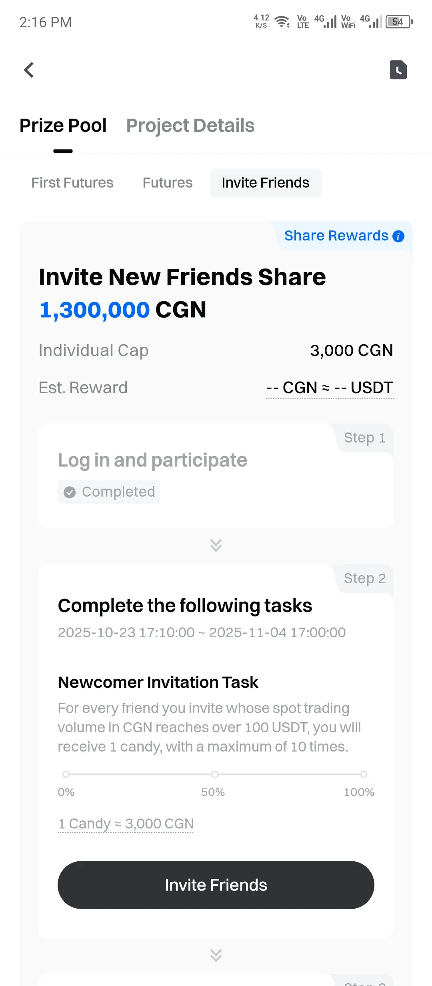The width and height of the screenshot is (432, 986).
Task: Click the 100% progress marker
Action: [364, 774]
